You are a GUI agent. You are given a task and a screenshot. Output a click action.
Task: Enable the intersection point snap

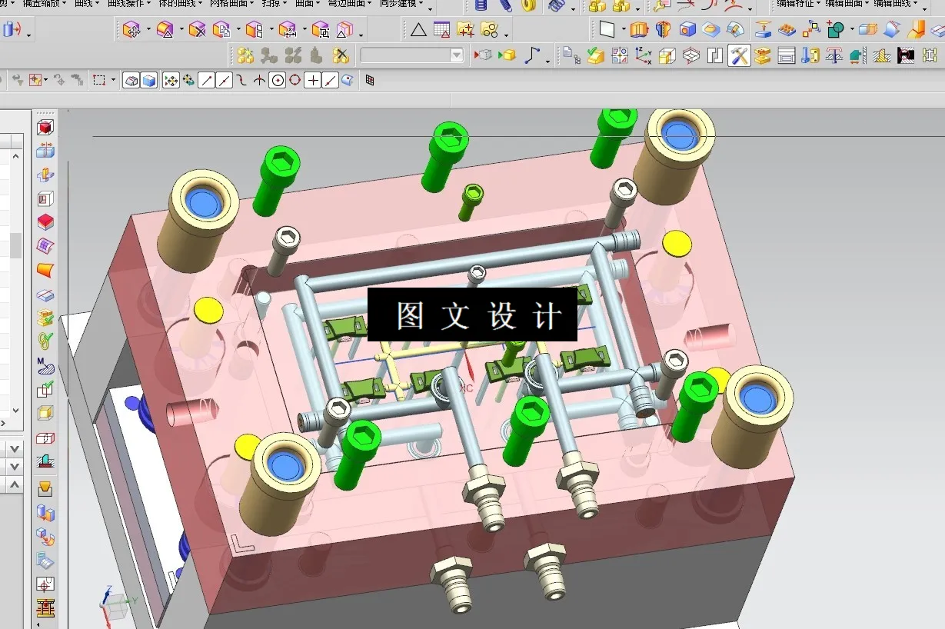259,80
